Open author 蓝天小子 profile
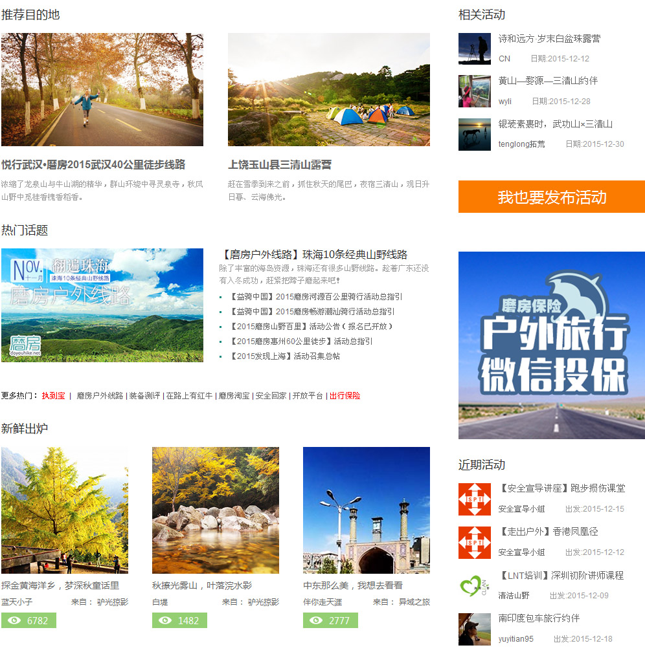 click(x=17, y=602)
